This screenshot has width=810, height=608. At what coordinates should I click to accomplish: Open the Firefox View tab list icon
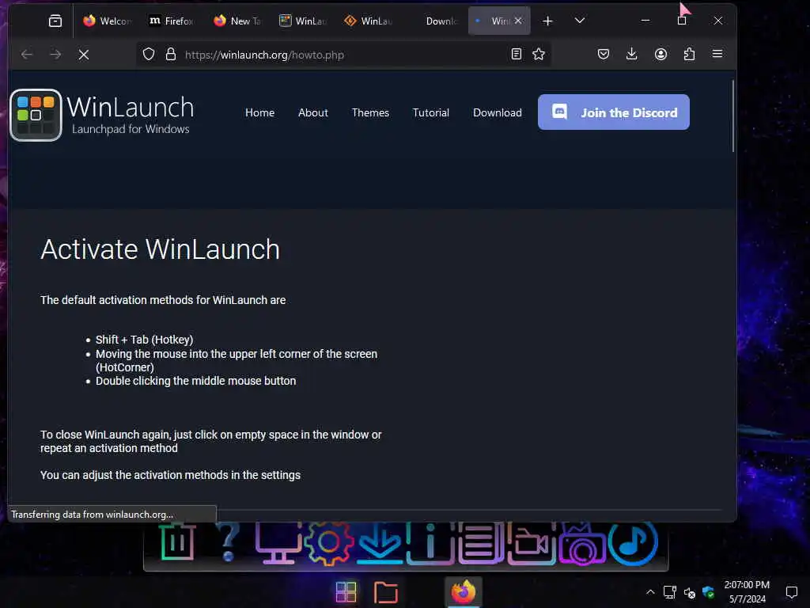coord(55,21)
